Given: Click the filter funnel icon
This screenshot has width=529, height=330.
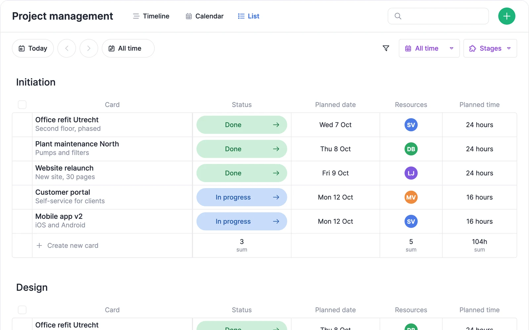Looking at the screenshot, I should click(x=386, y=49).
